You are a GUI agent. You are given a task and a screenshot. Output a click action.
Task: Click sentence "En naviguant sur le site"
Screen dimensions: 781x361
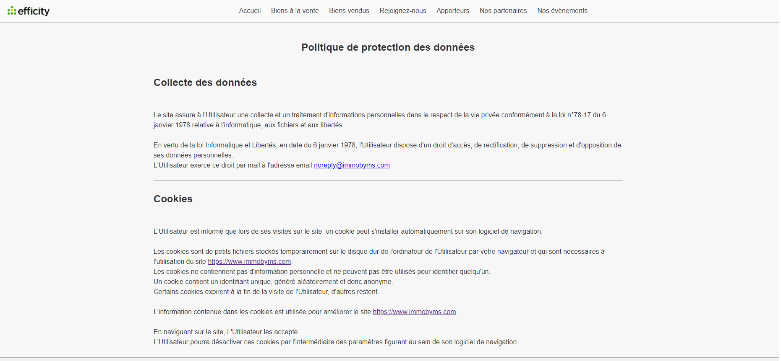pos(226,332)
